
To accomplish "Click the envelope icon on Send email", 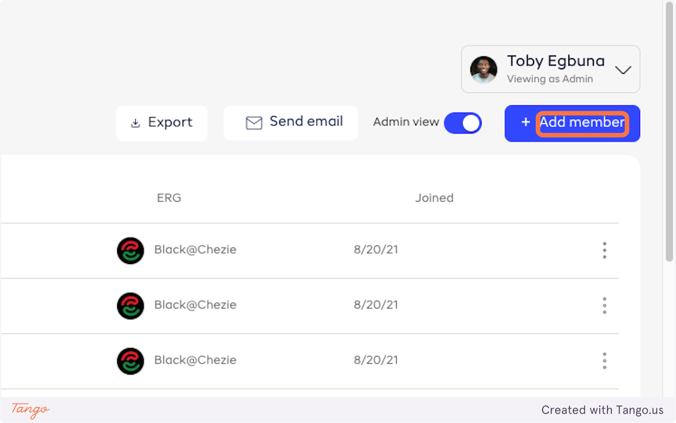I will pos(254,123).
